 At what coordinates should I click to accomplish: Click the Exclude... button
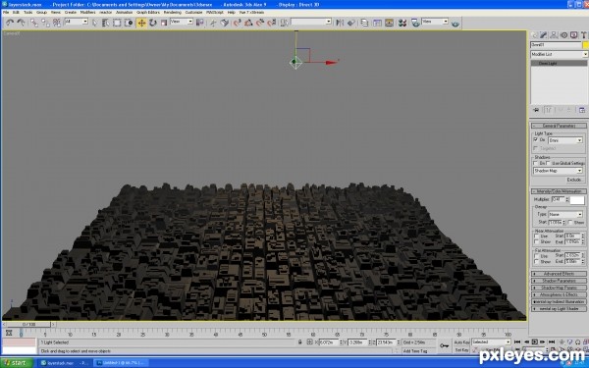tap(574, 180)
